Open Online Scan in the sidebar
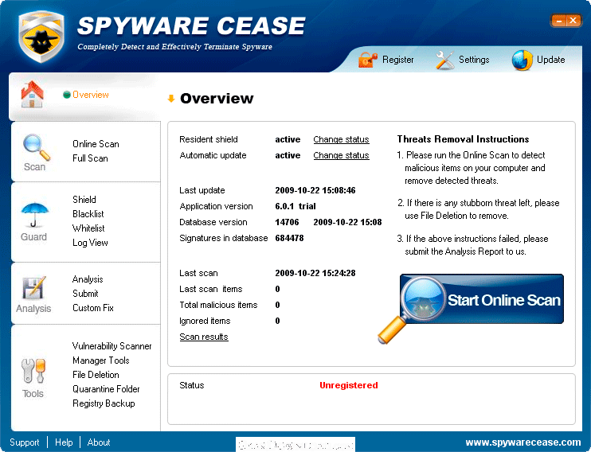The image size is (591, 452). coord(96,144)
